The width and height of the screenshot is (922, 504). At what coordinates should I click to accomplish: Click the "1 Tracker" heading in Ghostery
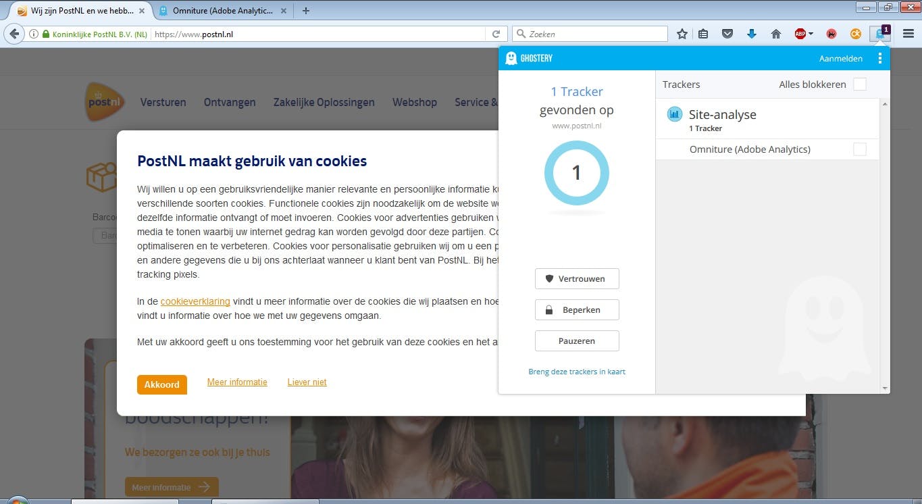click(x=577, y=92)
